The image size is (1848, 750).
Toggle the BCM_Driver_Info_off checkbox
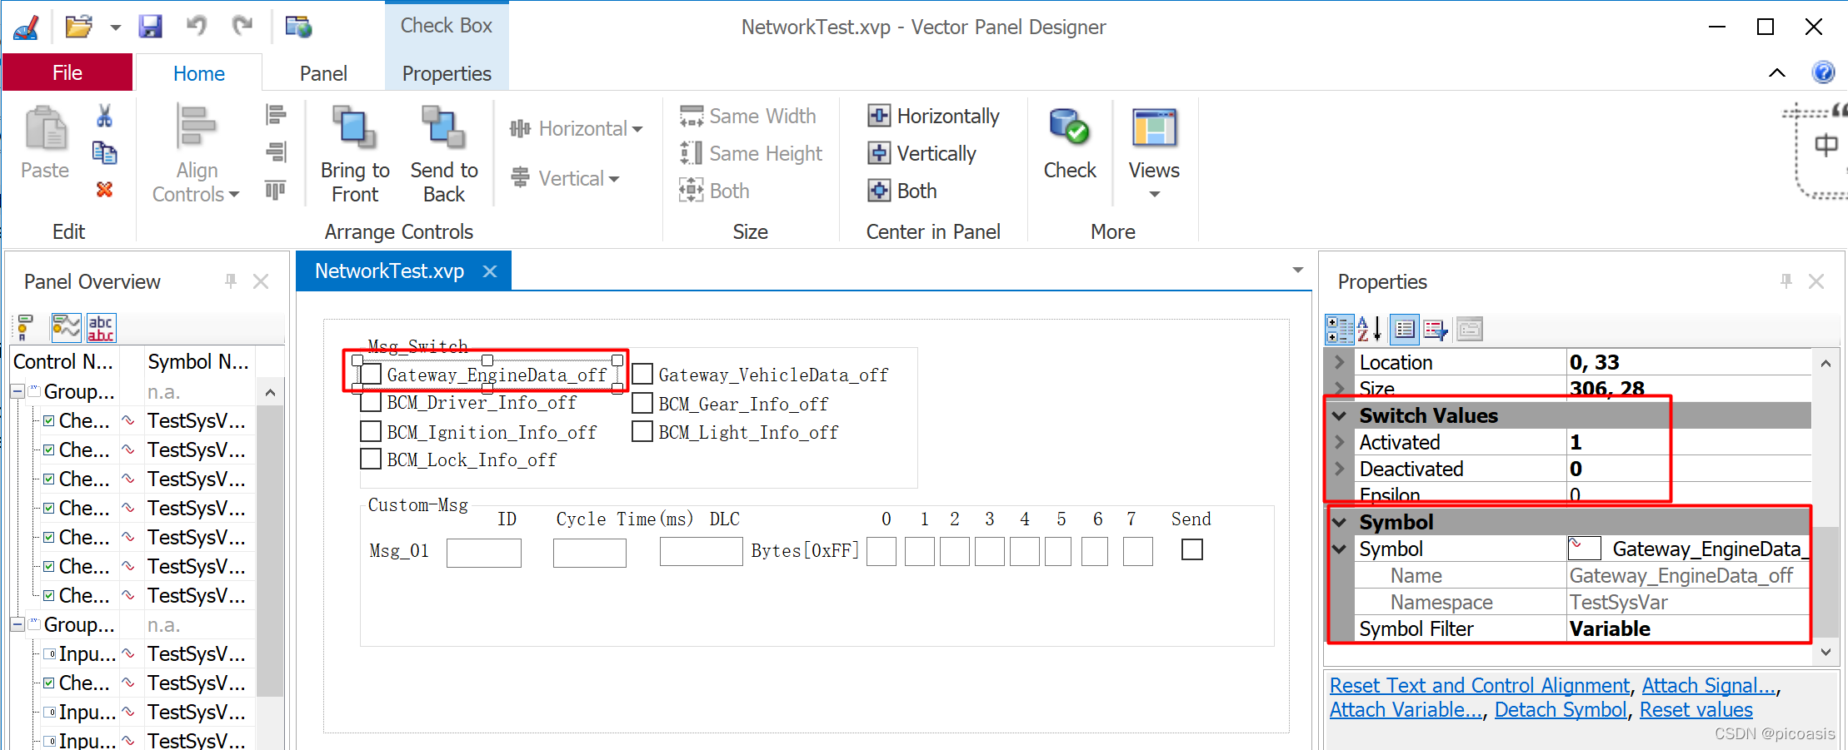tap(371, 403)
